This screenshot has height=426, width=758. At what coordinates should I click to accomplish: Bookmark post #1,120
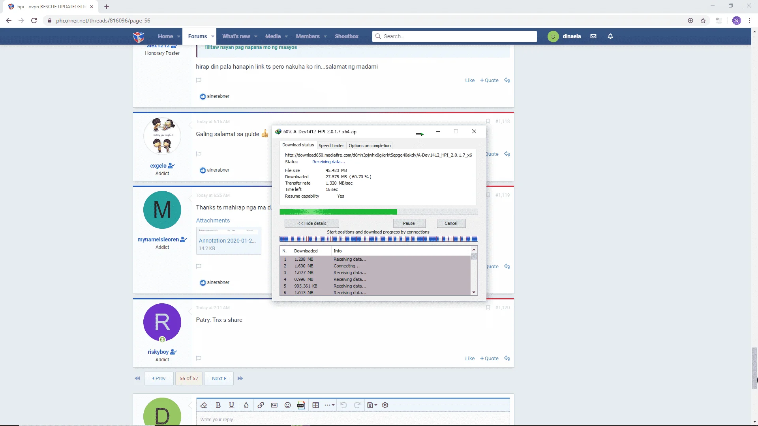click(488, 308)
